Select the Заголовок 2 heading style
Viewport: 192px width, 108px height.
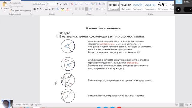151,7
